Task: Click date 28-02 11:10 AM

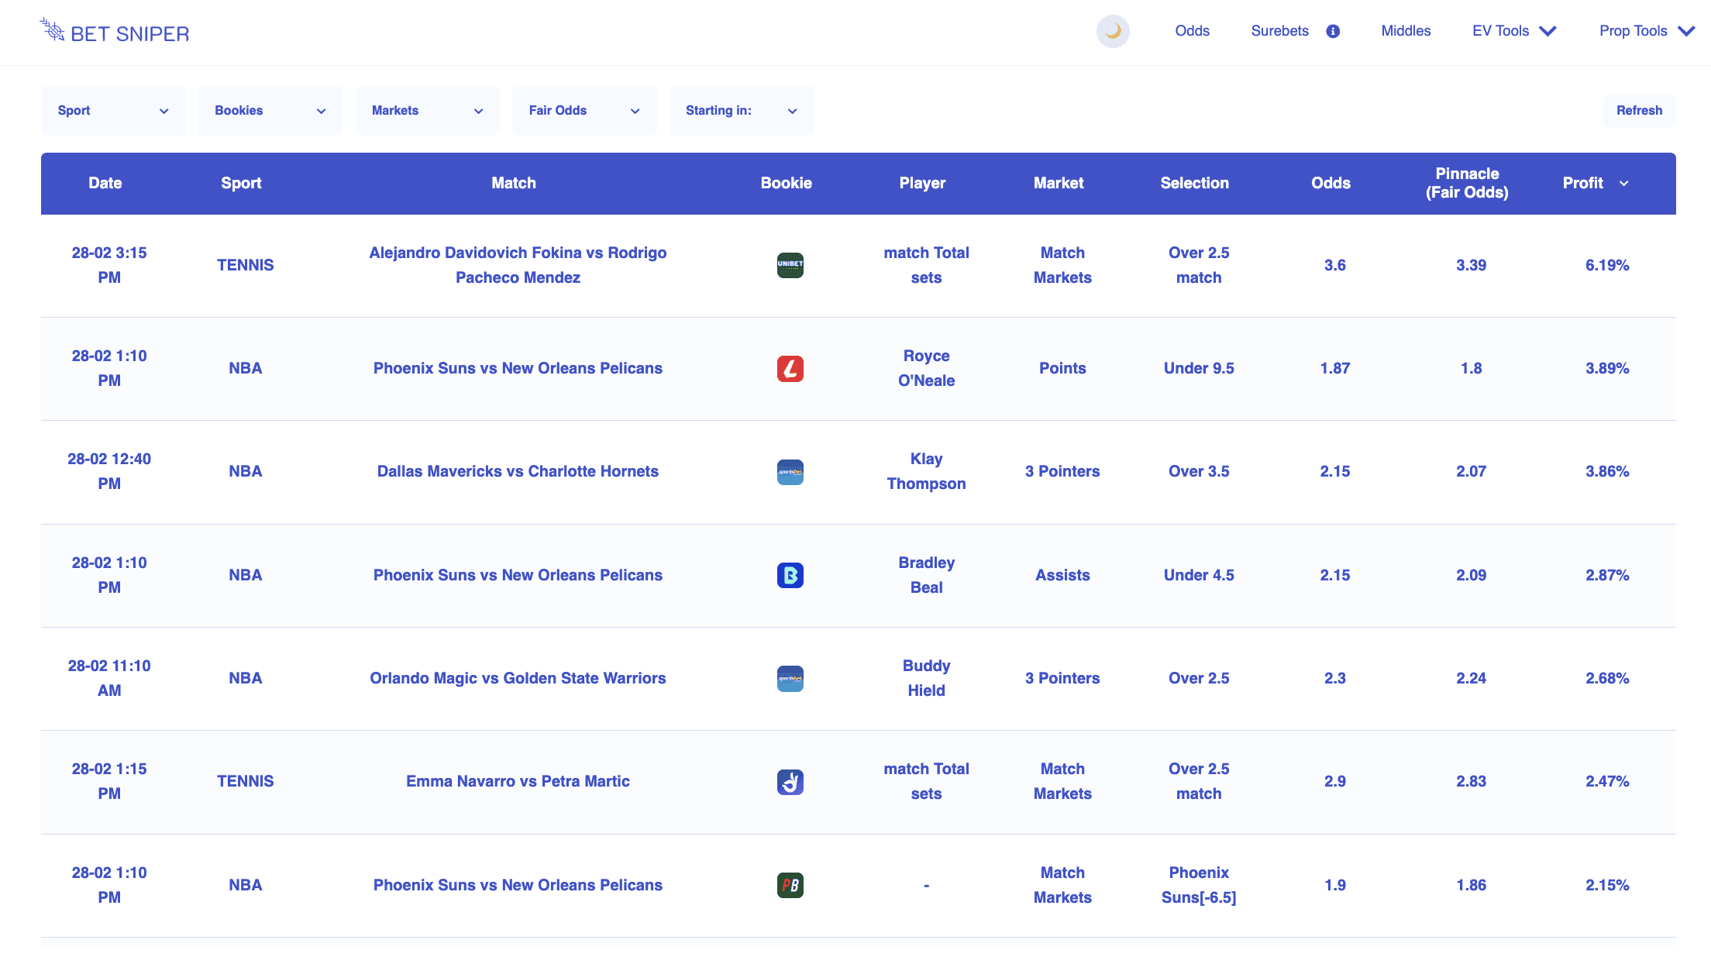Action: (109, 678)
